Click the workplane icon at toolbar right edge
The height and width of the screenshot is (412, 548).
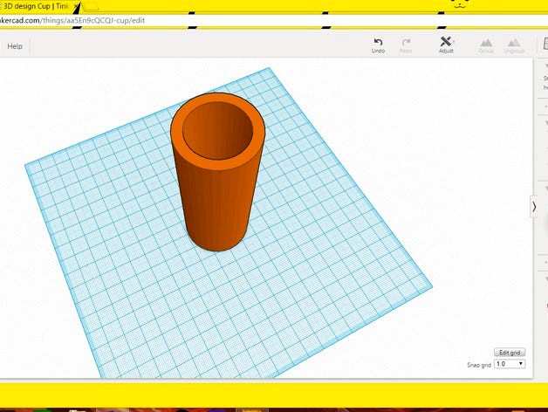coord(543,44)
